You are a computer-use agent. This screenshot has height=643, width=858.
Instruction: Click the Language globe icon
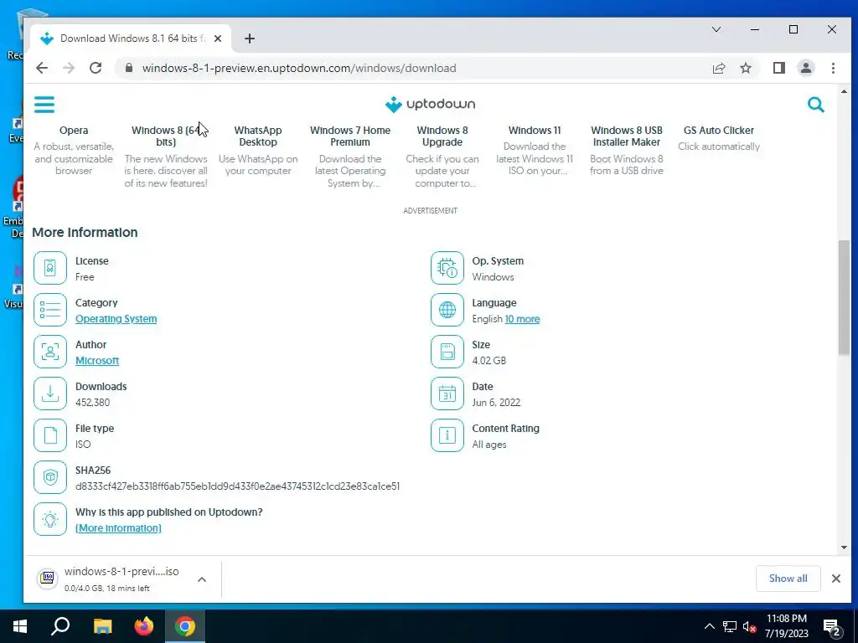(x=447, y=310)
